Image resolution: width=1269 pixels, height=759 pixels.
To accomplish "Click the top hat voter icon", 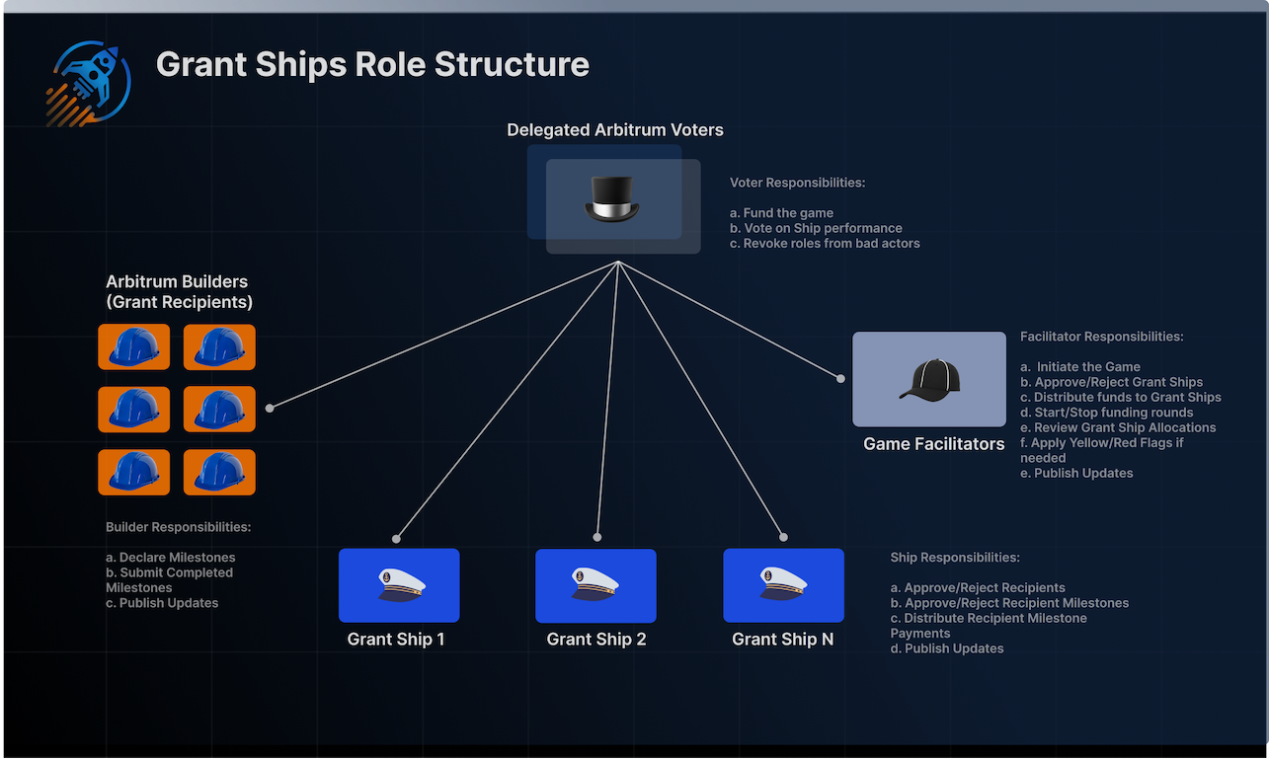I will pos(612,198).
